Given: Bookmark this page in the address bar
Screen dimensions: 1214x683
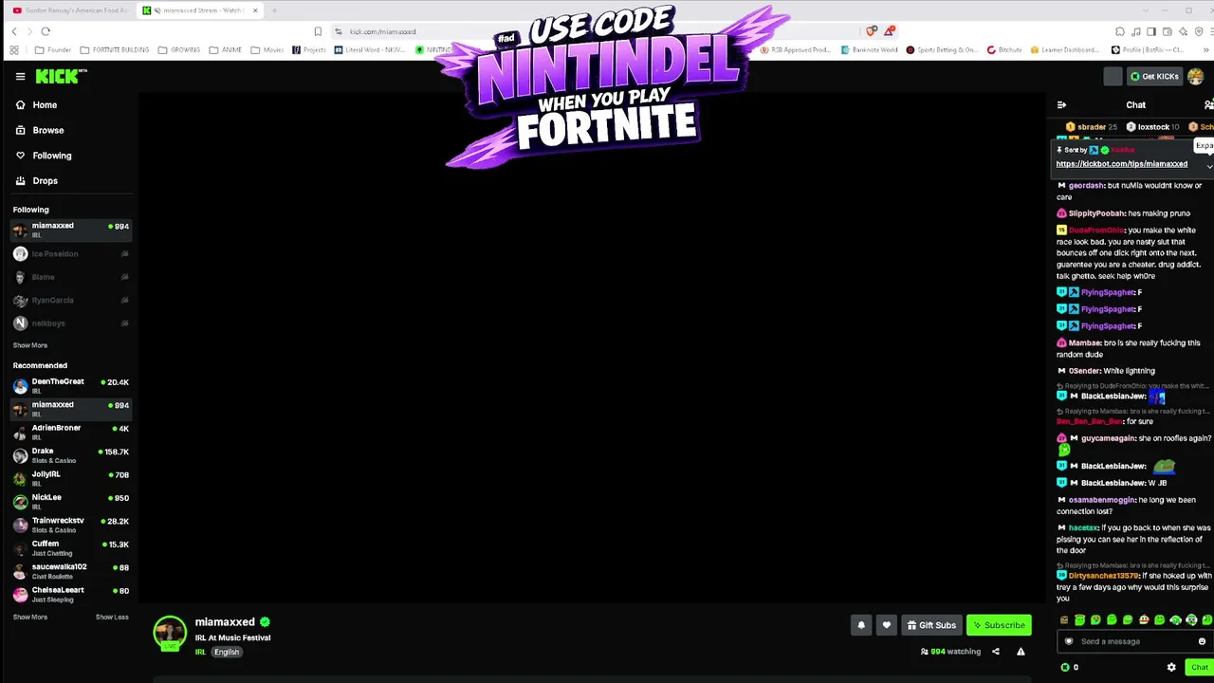Looking at the screenshot, I should (x=318, y=31).
